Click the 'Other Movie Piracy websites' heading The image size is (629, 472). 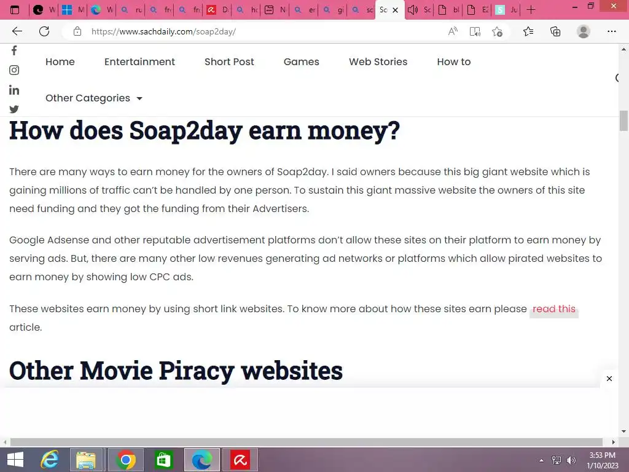176,371
